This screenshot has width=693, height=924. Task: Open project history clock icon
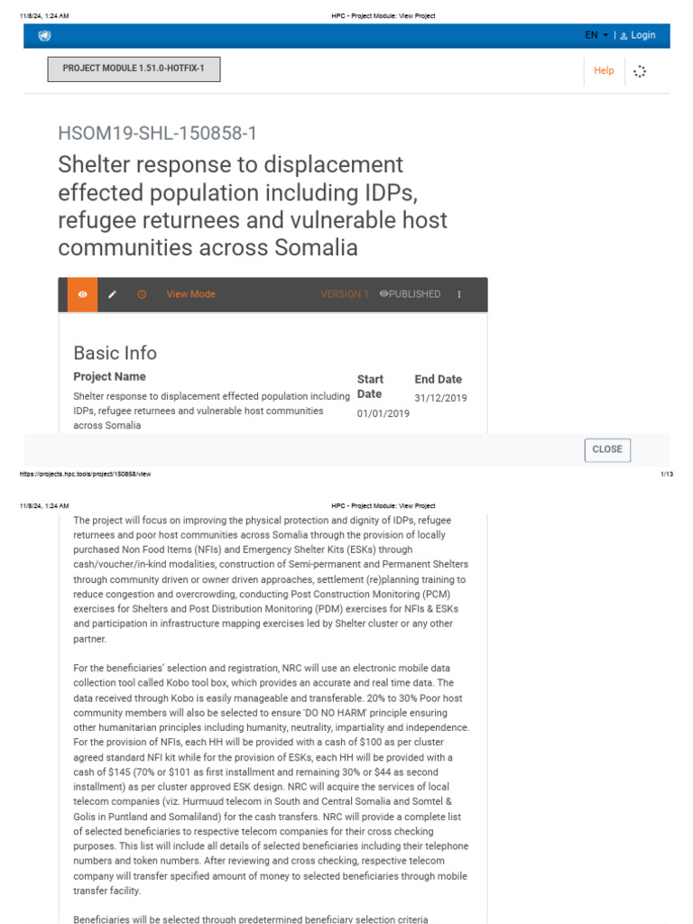142,294
